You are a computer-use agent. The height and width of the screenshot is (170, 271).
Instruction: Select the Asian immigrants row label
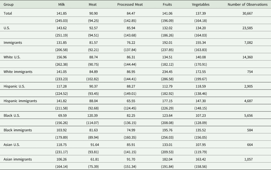pyautogui.click(x=18, y=159)
